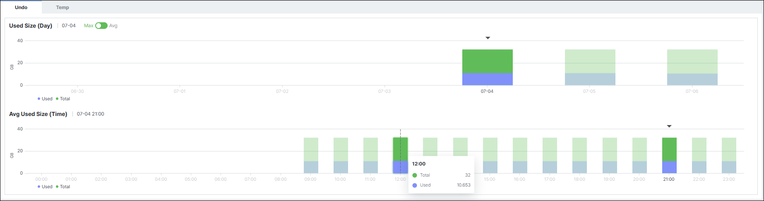Click the 07-03 axis label
The width and height of the screenshot is (764, 201).
click(384, 91)
